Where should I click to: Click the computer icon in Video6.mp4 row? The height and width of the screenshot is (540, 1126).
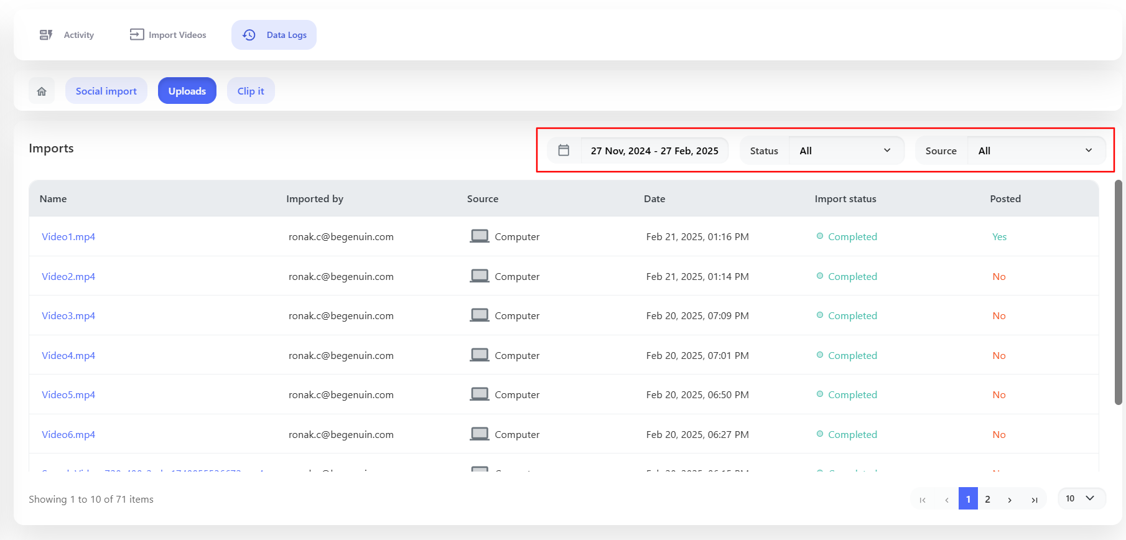tap(480, 434)
